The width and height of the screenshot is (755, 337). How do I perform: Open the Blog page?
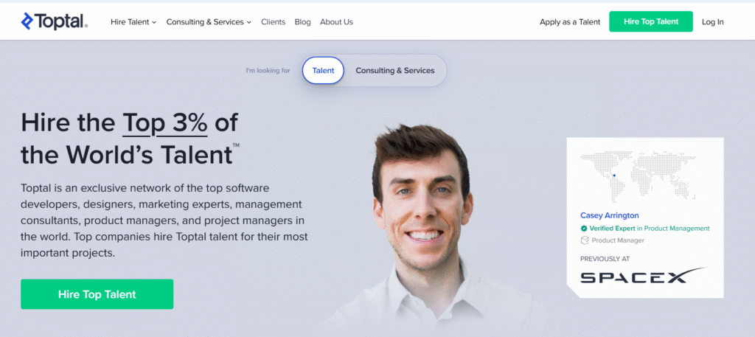[x=302, y=21]
